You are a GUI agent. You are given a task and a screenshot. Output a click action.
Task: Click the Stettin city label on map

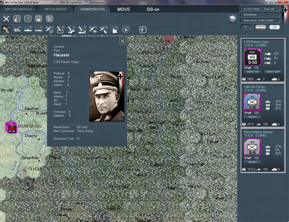click(x=151, y=52)
